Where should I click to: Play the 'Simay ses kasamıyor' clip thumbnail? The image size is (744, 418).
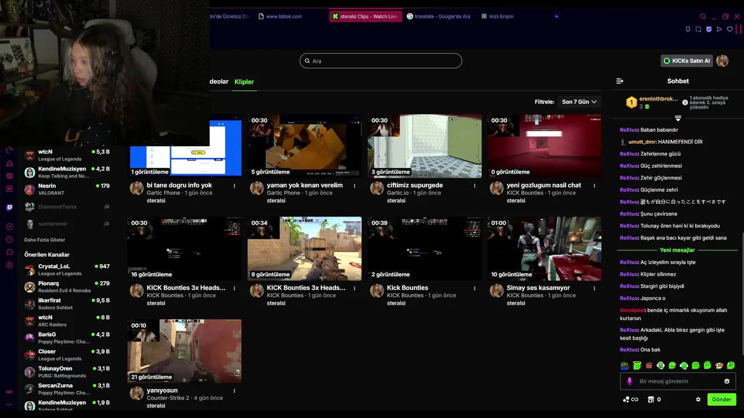point(544,247)
